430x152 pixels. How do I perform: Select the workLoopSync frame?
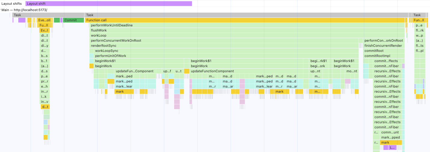[x=226, y=51]
